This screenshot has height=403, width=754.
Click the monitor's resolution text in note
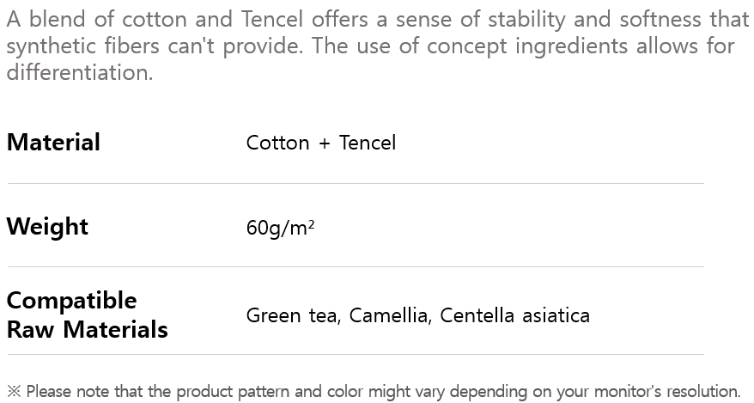(x=661, y=392)
